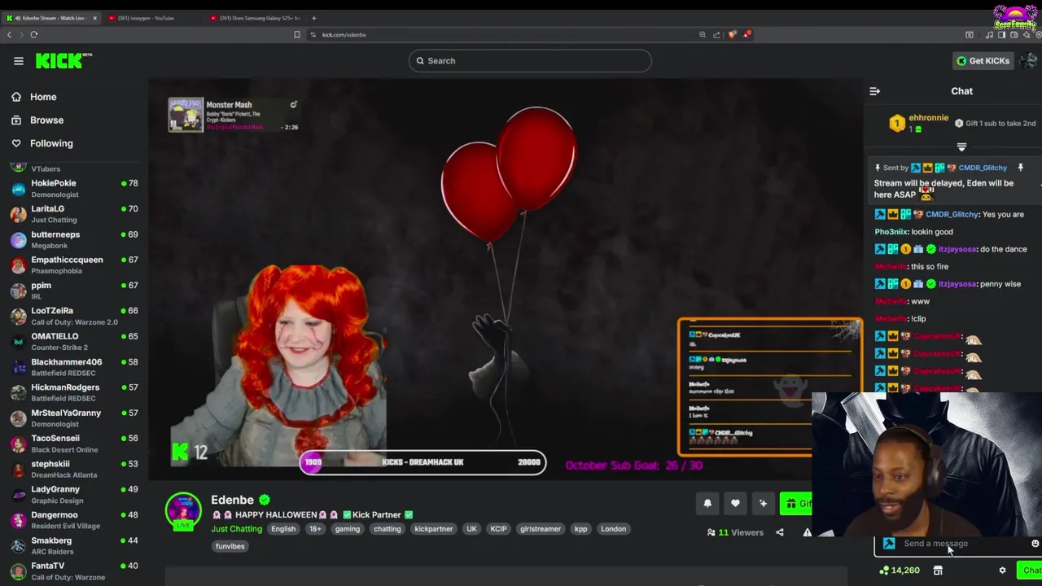This screenshot has width=1042, height=586.
Task: Send message with green Chat button
Action: [x=1031, y=571]
